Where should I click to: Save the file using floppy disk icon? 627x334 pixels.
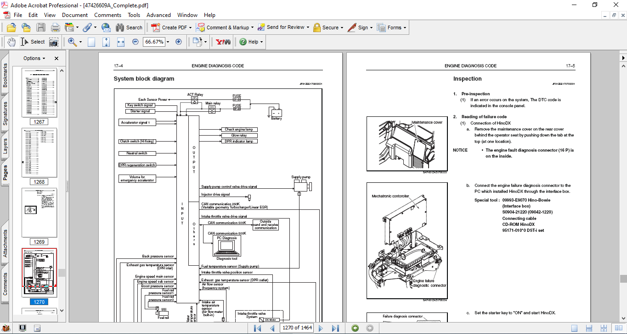[41, 27]
